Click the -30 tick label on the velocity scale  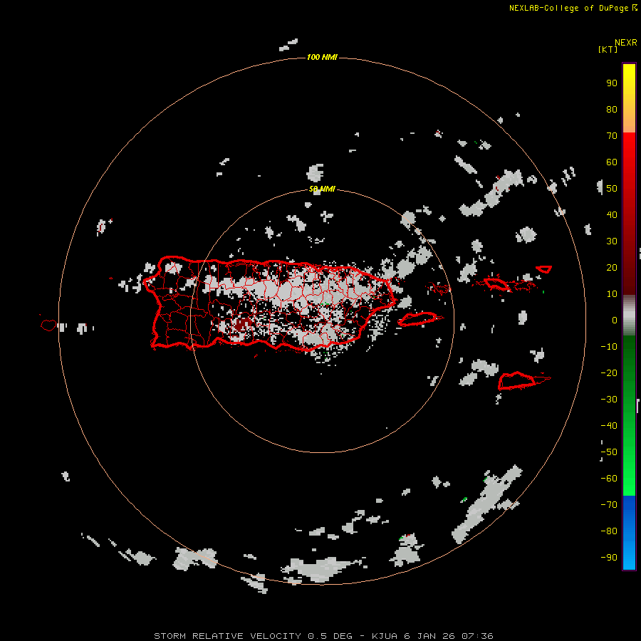[x=609, y=400]
